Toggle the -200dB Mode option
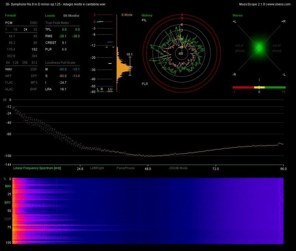The height and width of the screenshot is (251, 296). coord(178,168)
